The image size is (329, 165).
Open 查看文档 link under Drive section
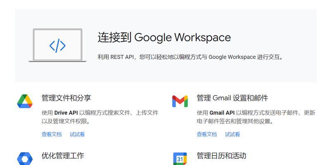pyautogui.click(x=52, y=134)
